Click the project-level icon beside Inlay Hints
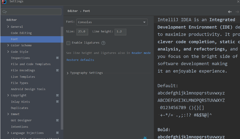Screen dimensions: 240x139 click(x=57, y=102)
